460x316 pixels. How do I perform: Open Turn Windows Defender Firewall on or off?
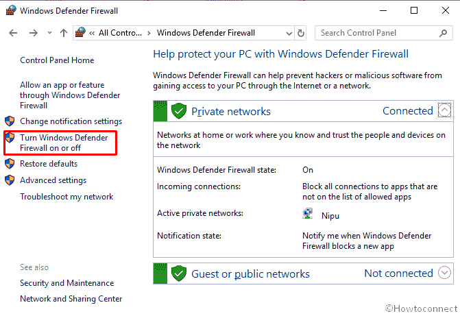click(x=64, y=143)
